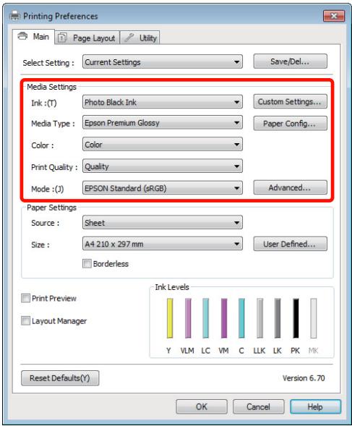This screenshot has height=426, width=352.
Task: Click the Paper Settings group label
Action: [x=51, y=208]
